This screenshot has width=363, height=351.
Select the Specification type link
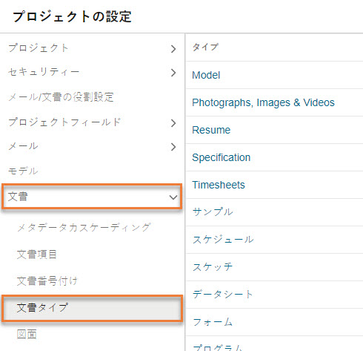(222, 157)
